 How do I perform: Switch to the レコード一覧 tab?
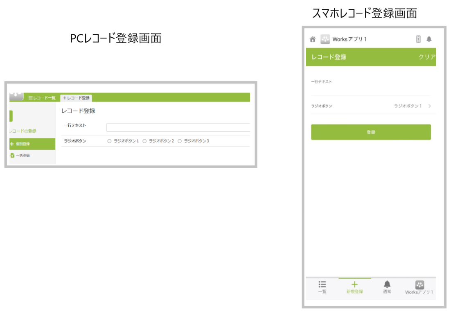pyautogui.click(x=43, y=97)
